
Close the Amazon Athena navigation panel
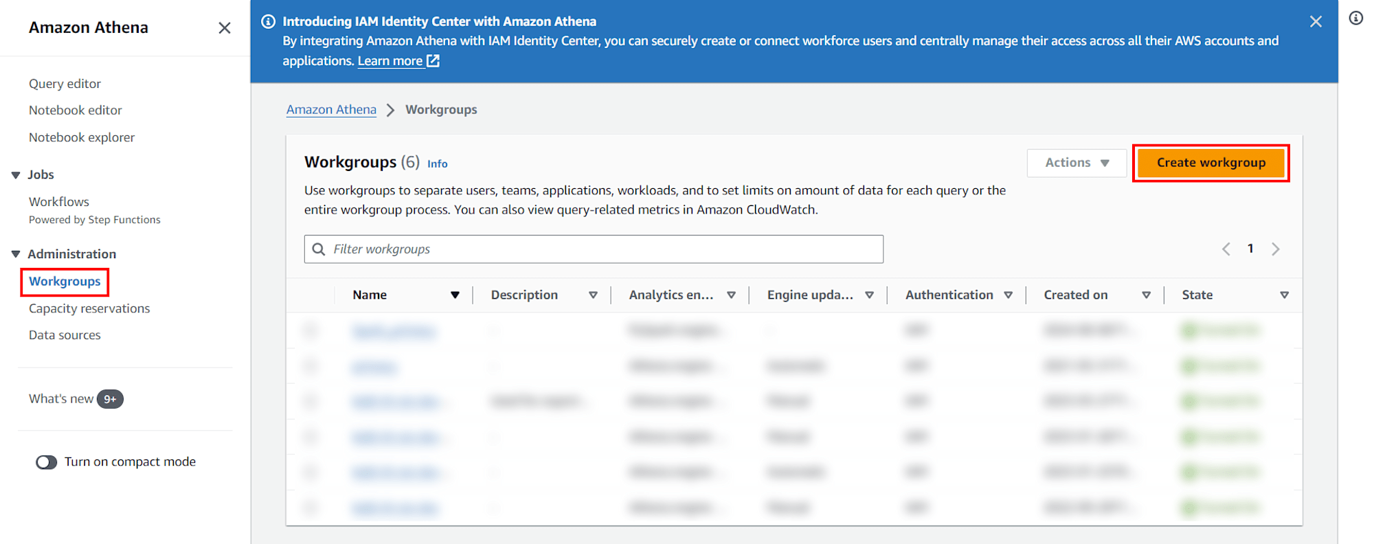pos(224,28)
